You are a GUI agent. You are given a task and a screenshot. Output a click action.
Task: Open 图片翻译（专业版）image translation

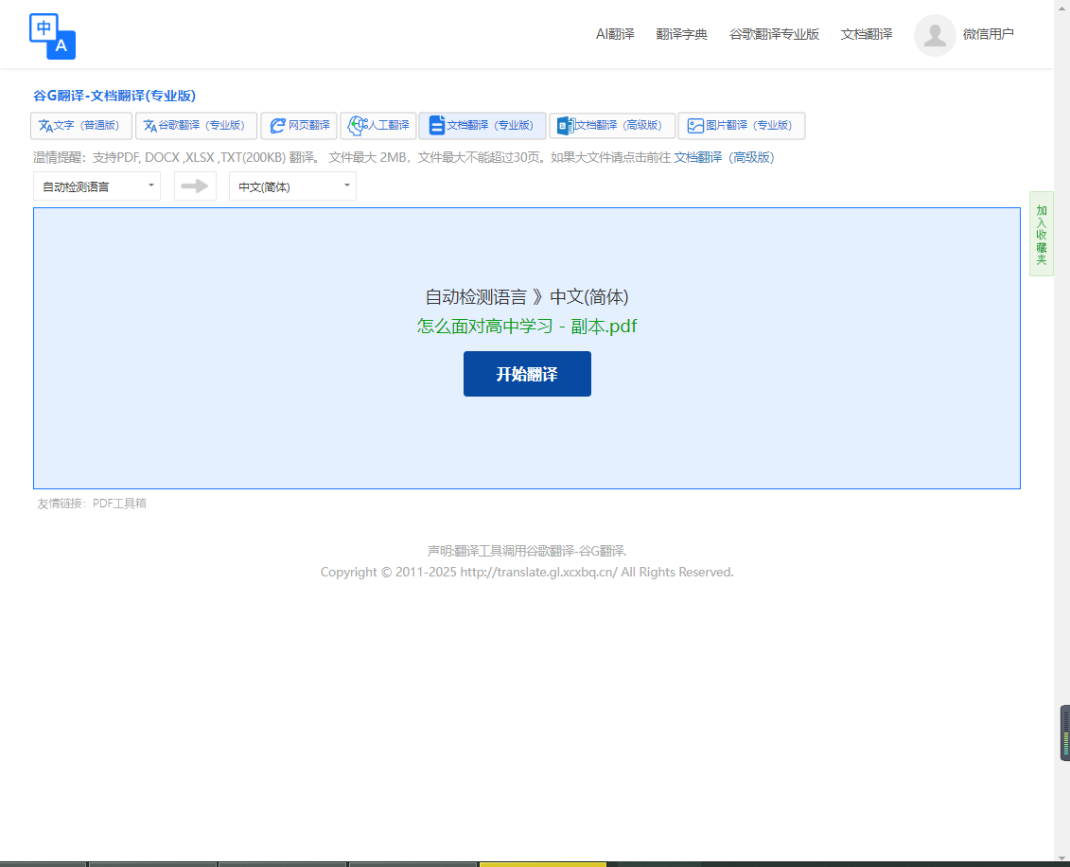[x=741, y=126]
